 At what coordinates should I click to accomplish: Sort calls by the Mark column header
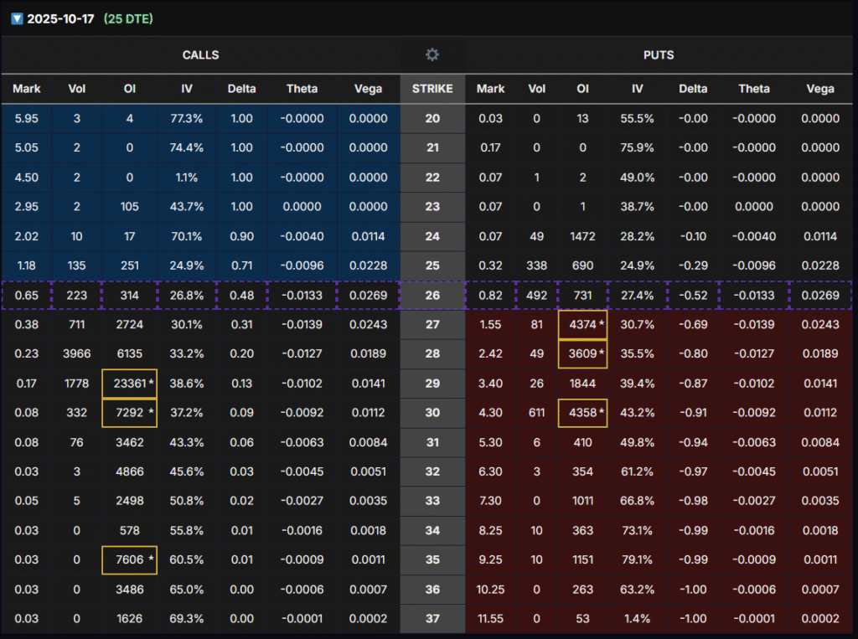click(27, 89)
